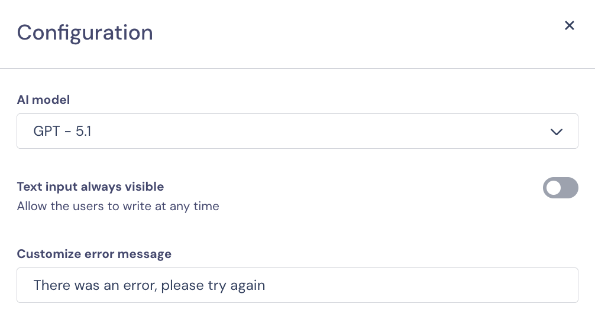
Task: Close the Configuration panel
Action: 570,25
